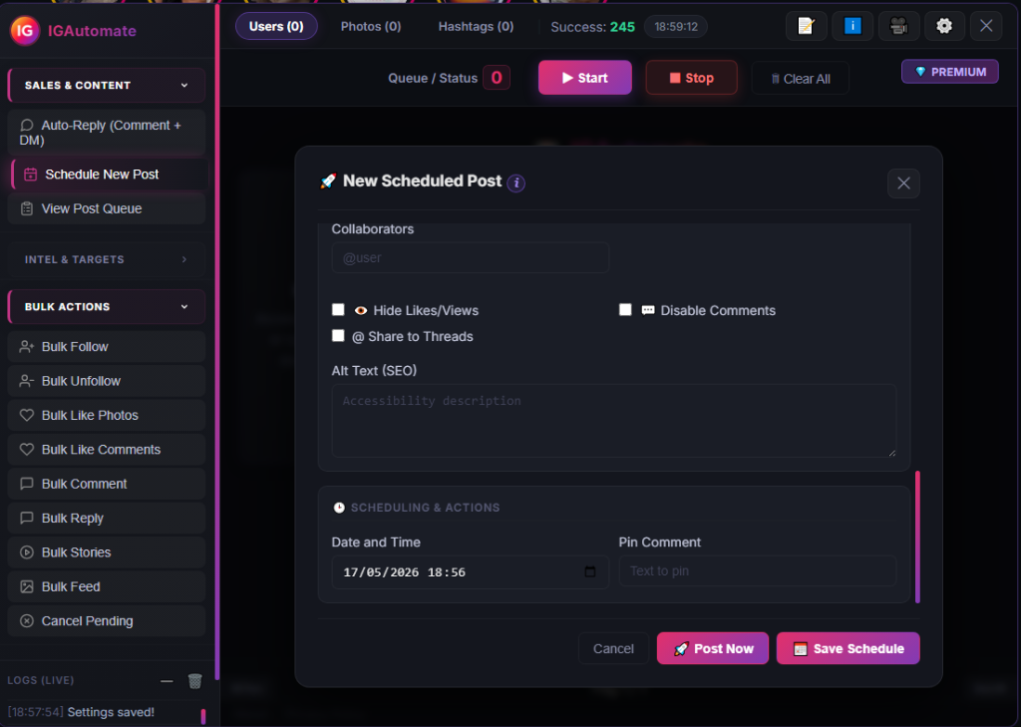
Task: Close the panel with top-right X
Action: [986, 26]
